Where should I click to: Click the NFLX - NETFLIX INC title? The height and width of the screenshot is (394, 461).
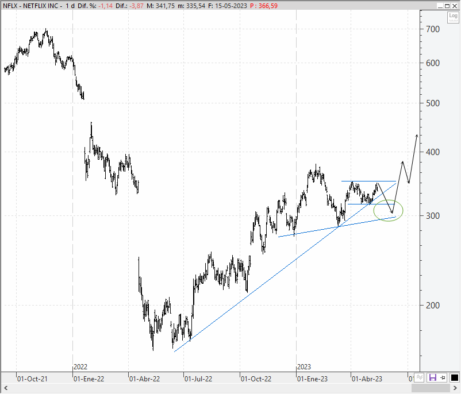point(30,6)
